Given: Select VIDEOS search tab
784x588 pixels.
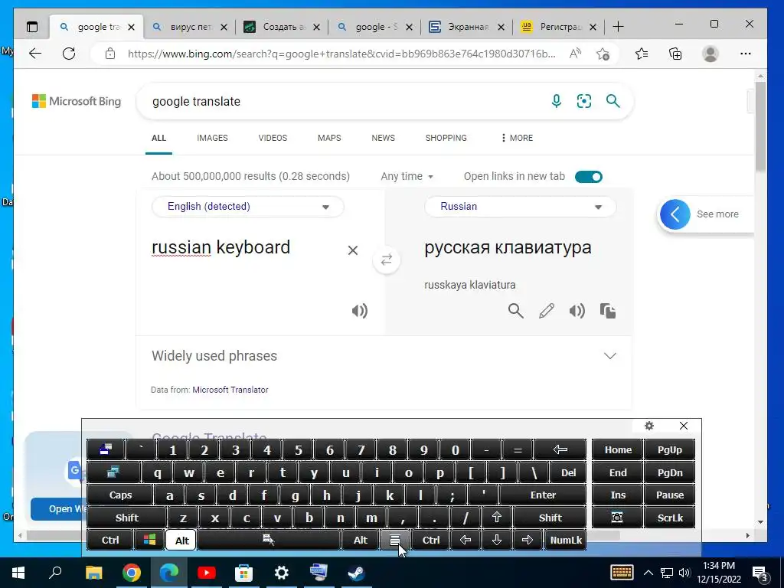Looking at the screenshot, I should [x=273, y=138].
